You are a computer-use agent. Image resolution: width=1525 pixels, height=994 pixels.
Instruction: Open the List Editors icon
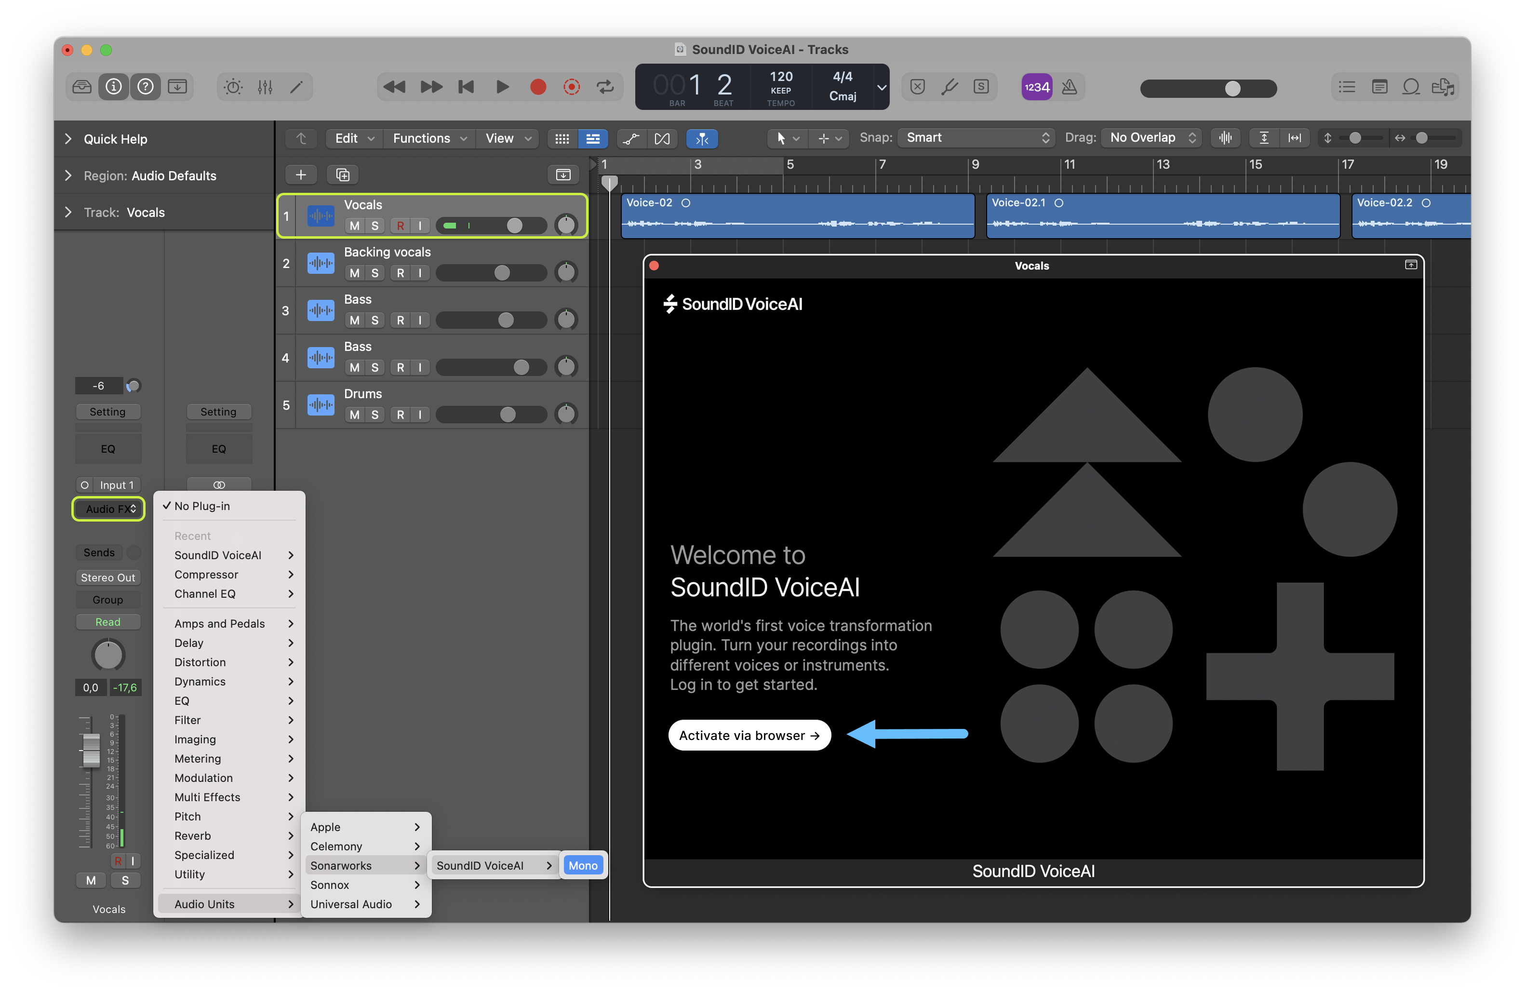(1347, 86)
